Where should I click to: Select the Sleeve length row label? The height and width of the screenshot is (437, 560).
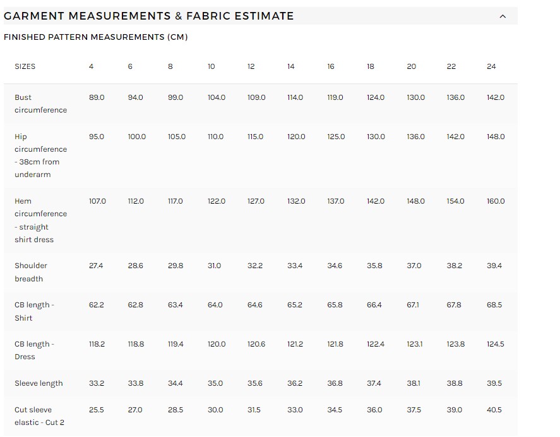coord(39,383)
